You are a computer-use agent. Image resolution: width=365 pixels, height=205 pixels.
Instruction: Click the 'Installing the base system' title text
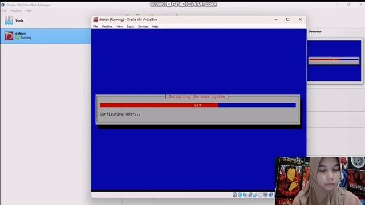pyautogui.click(x=197, y=96)
